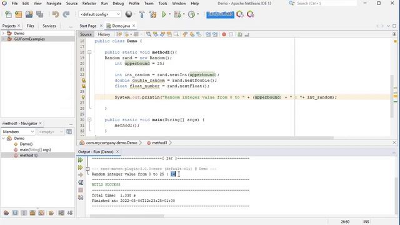Click the globe browser icon in toolbar
This screenshot has width=400, height=225.
click(x=129, y=14)
